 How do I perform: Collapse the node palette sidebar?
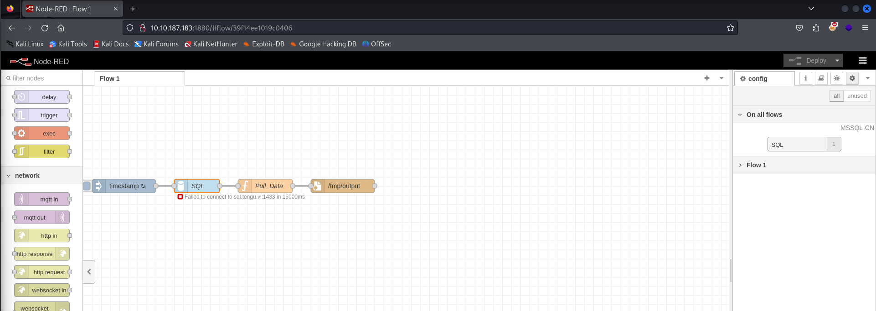click(x=89, y=272)
